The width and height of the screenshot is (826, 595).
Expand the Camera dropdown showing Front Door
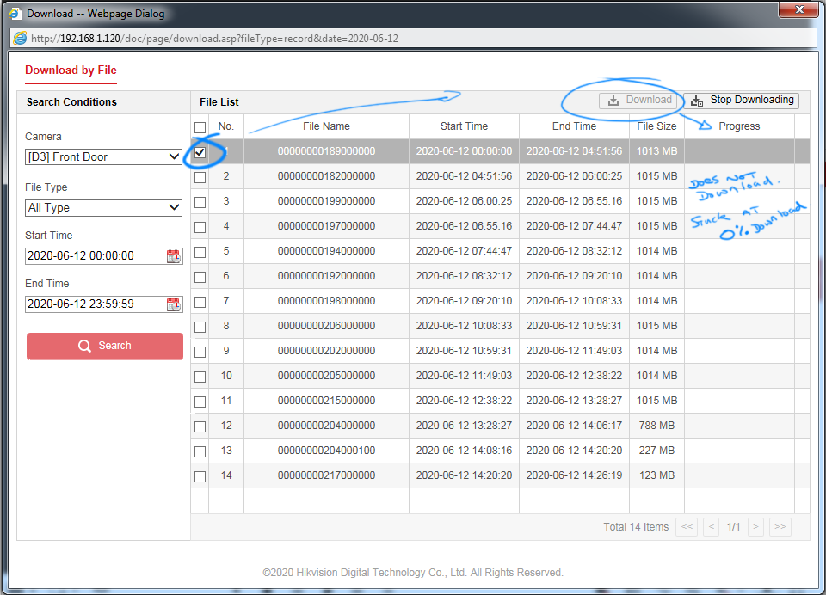103,157
